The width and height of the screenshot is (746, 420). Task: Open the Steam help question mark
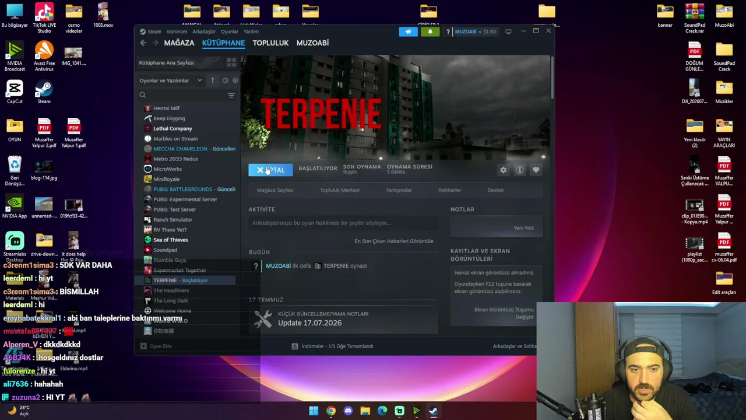pos(448,32)
